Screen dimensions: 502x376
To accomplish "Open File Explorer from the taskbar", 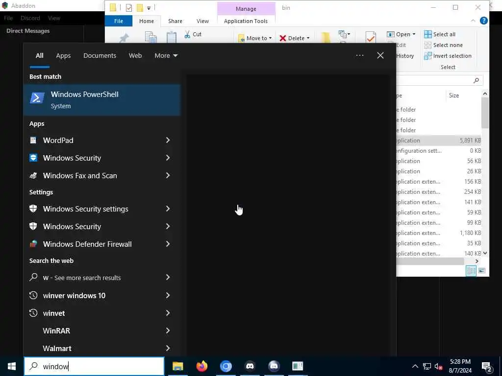I will [177, 366].
